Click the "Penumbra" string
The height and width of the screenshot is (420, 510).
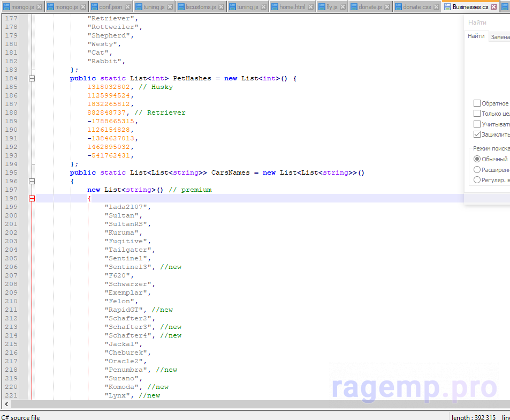(126, 370)
